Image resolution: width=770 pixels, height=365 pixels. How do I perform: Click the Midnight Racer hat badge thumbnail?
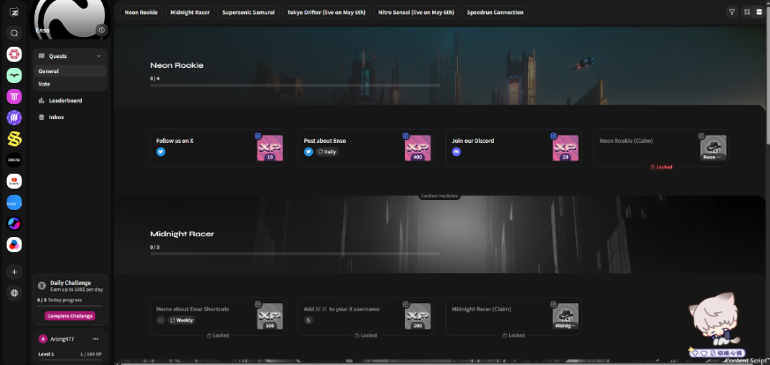pos(565,317)
